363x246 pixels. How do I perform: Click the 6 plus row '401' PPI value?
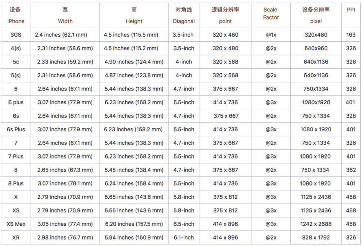click(351, 102)
